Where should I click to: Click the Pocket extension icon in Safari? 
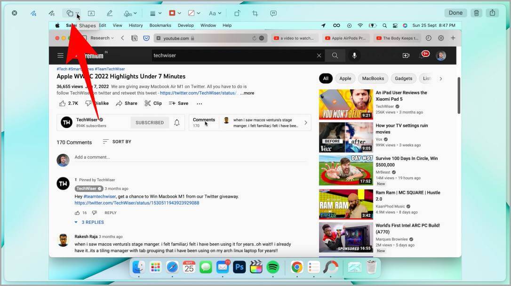[146, 38]
